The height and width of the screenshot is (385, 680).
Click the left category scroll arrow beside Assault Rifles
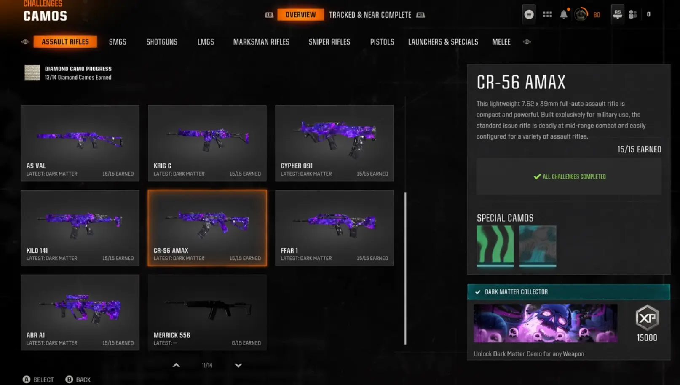(x=25, y=42)
